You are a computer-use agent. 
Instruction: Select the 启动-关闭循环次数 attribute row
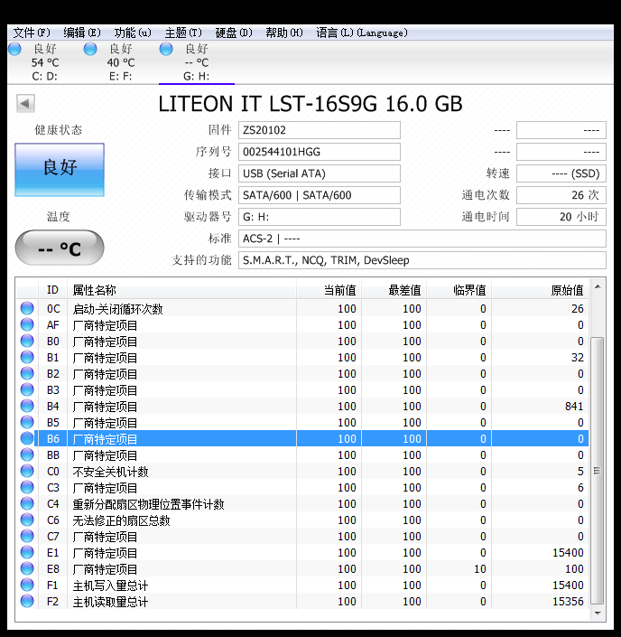tap(302, 309)
